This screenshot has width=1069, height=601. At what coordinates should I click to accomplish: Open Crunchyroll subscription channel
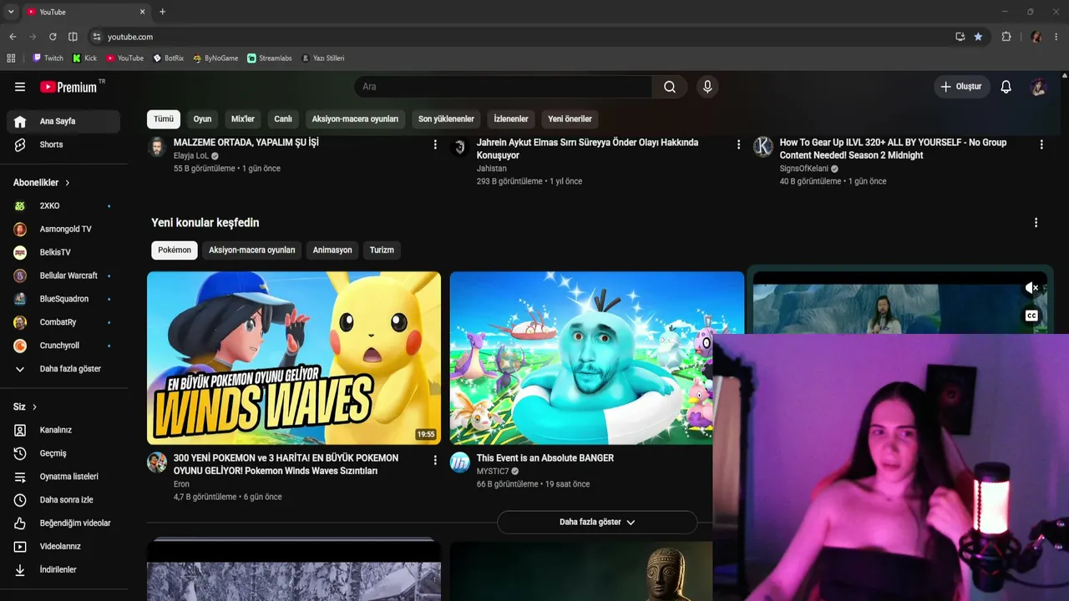click(63, 346)
